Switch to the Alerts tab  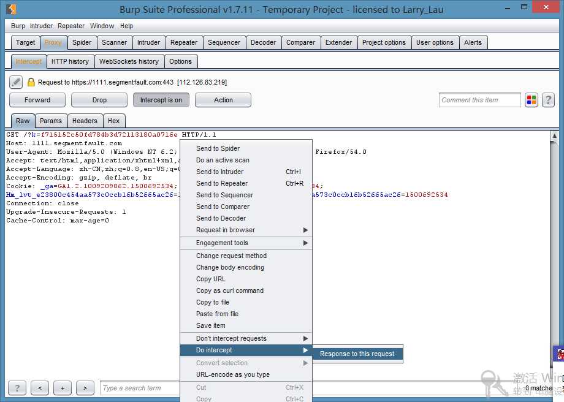click(x=473, y=42)
